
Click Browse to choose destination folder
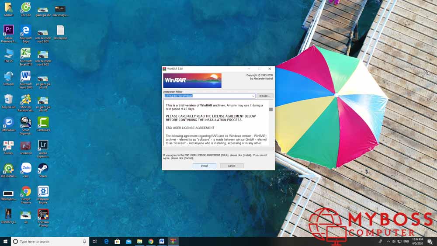[264, 96]
